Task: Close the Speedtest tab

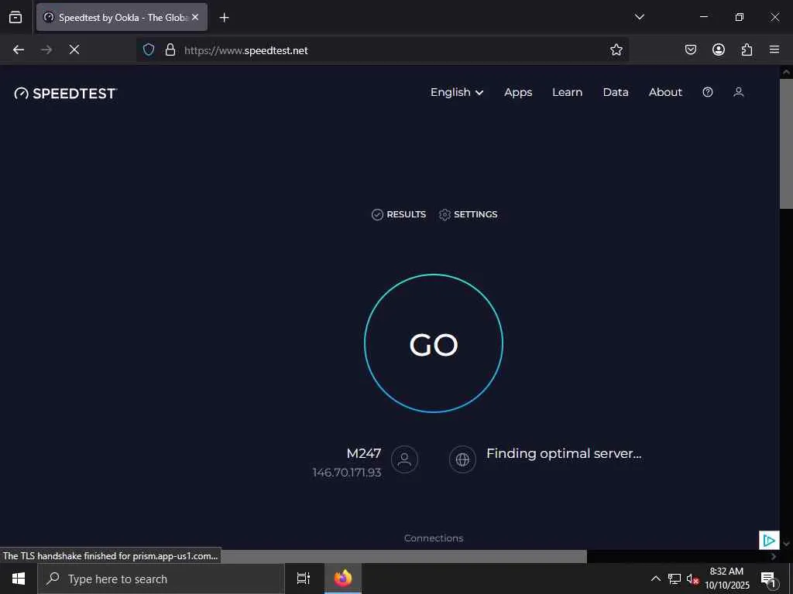Action: pyautogui.click(x=195, y=17)
